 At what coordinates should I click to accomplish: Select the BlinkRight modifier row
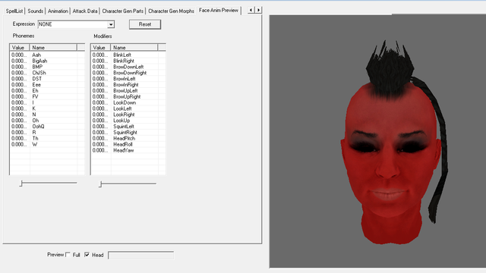(128, 61)
